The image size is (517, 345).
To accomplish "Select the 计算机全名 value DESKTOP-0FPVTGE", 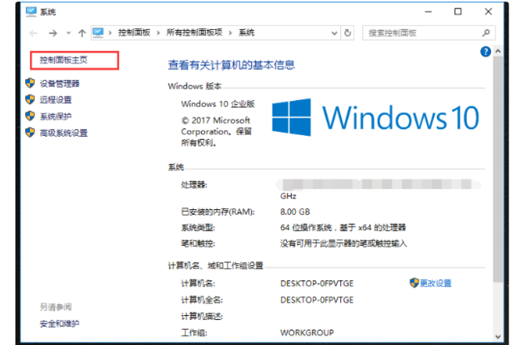I will point(317,300).
